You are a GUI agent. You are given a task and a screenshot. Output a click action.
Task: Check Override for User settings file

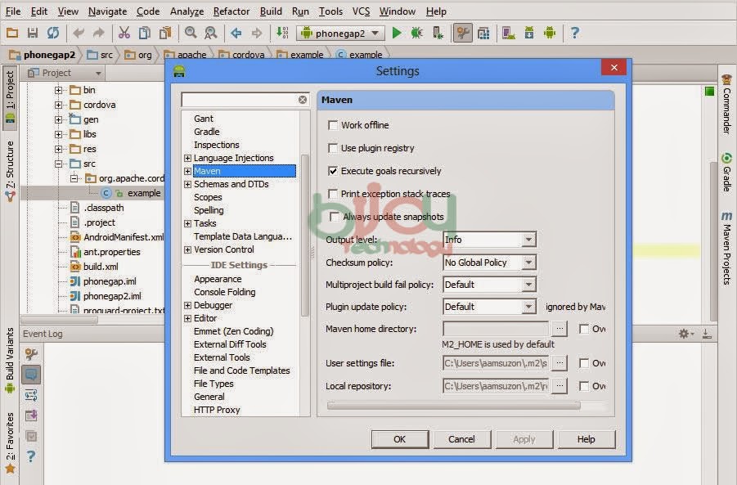click(584, 363)
